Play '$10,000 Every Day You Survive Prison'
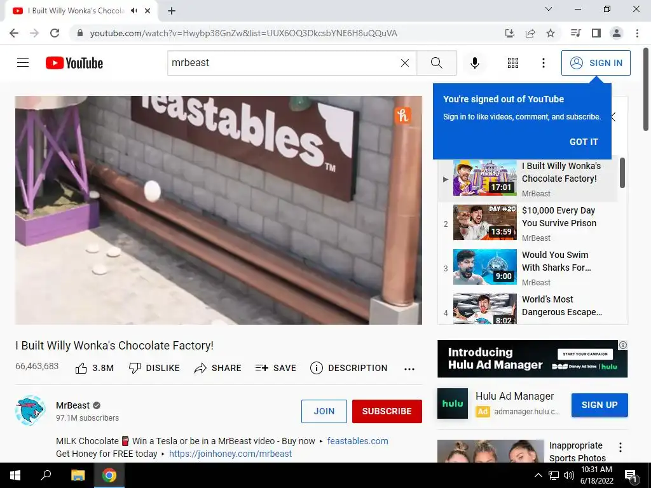The image size is (651, 488). [x=527, y=223]
